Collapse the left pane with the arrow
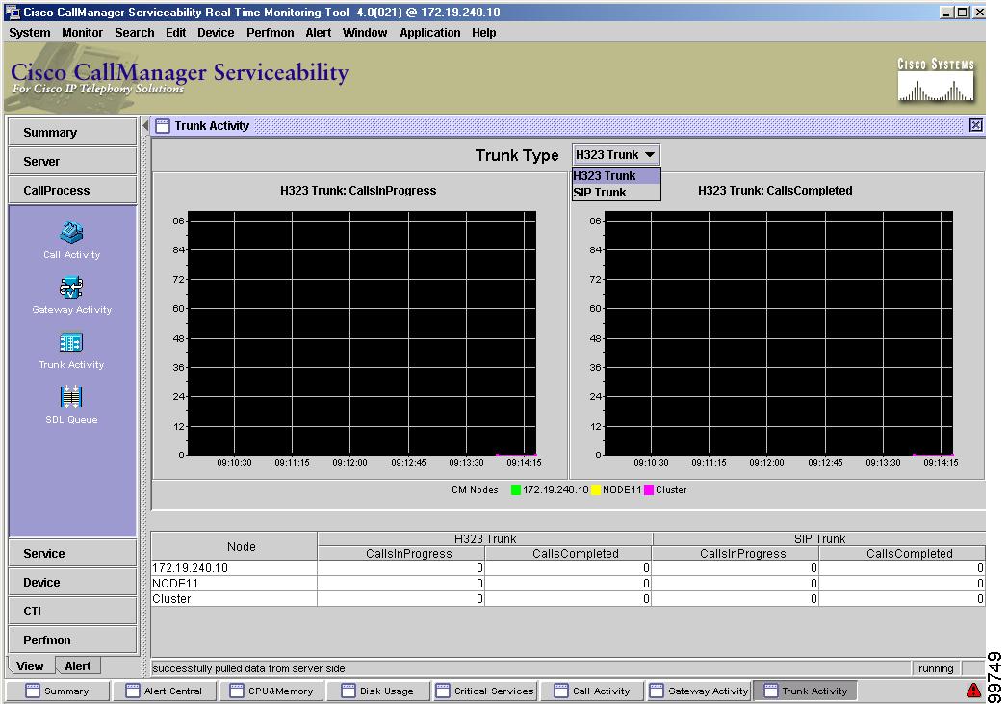 tap(145, 125)
